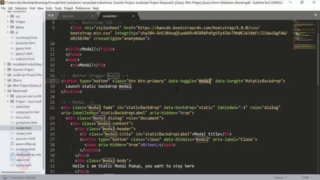Open gridsystem.html in sidebar
The image size is (320, 180).
pyautogui.click(x=26, y=122)
